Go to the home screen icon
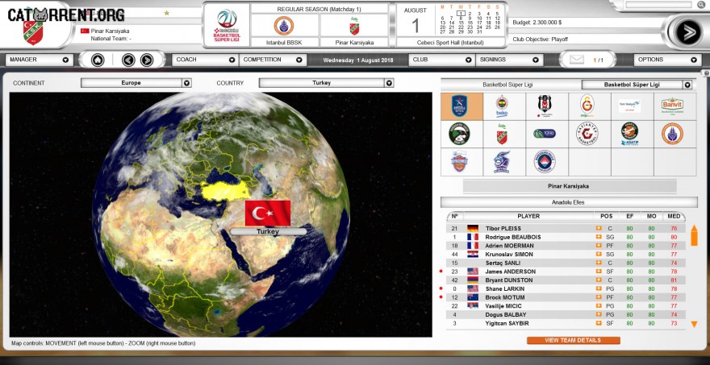Screen dimensions: 710x365 [x=98, y=60]
